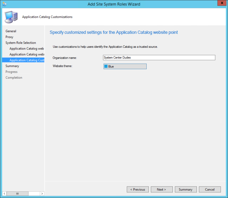The height and width of the screenshot is (198, 228).
Task: Open the System Role Selection step
Action: tap(21, 43)
